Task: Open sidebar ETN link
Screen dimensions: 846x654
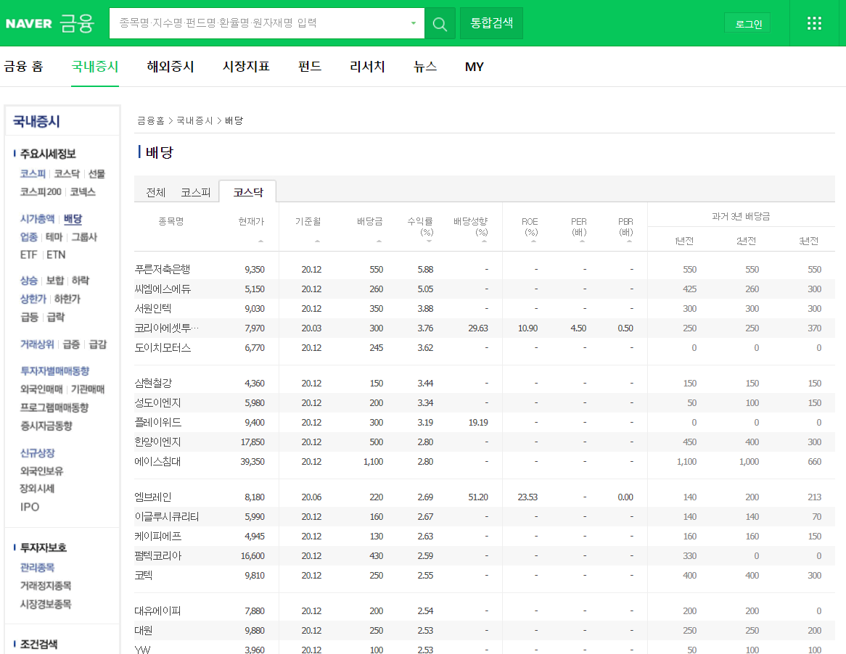Action: coord(56,254)
